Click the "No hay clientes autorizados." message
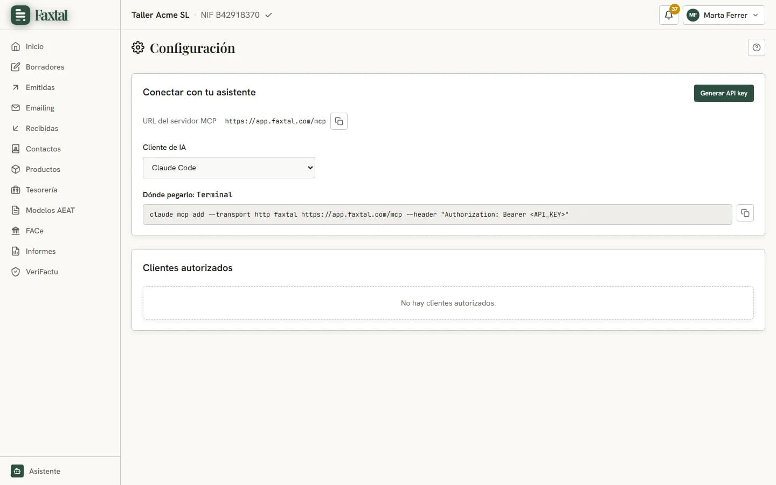This screenshot has width=776, height=485. (448, 303)
